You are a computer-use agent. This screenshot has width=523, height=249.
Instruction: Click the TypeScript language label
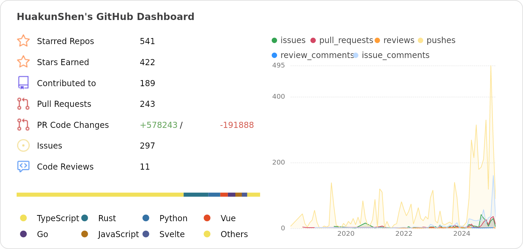58,218
